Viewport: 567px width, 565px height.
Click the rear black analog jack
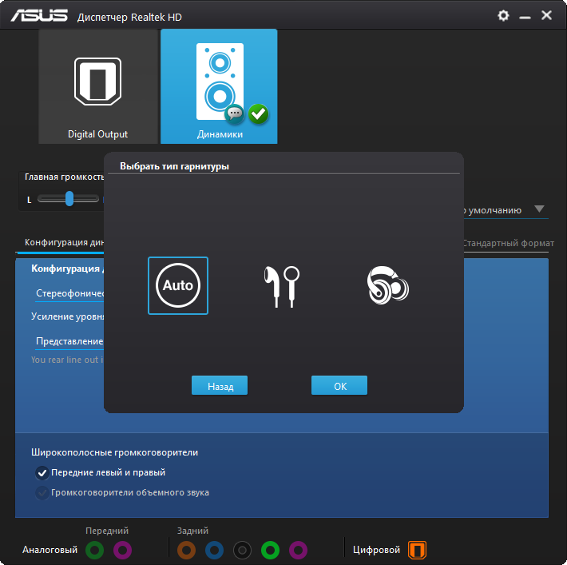[242, 550]
